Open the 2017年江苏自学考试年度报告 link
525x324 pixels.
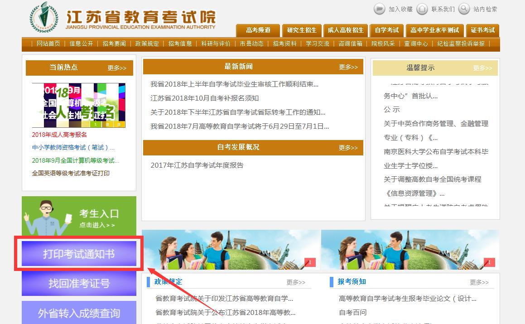coord(197,165)
